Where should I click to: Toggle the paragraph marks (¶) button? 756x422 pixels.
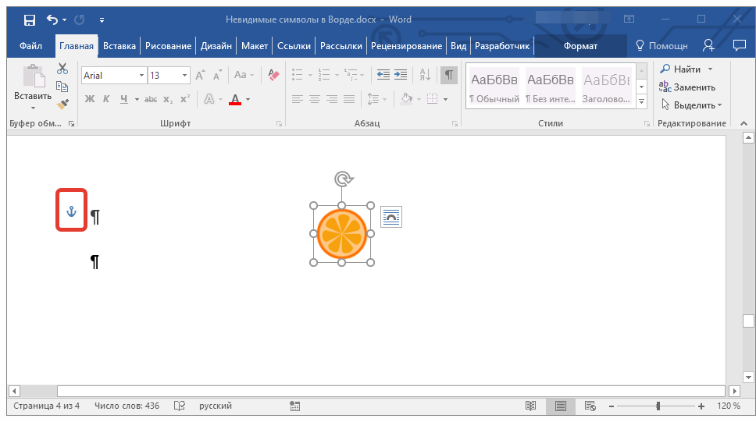(x=449, y=75)
